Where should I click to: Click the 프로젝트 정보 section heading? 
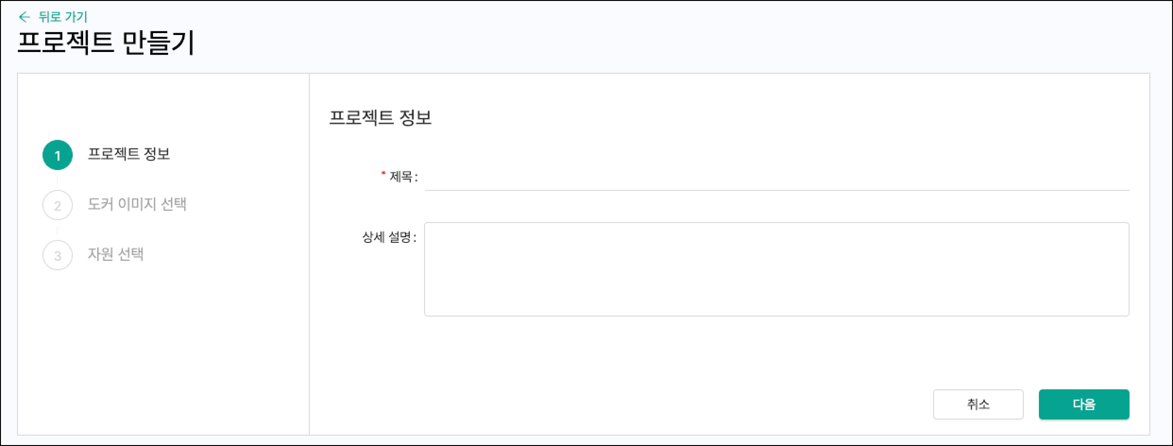click(x=380, y=118)
